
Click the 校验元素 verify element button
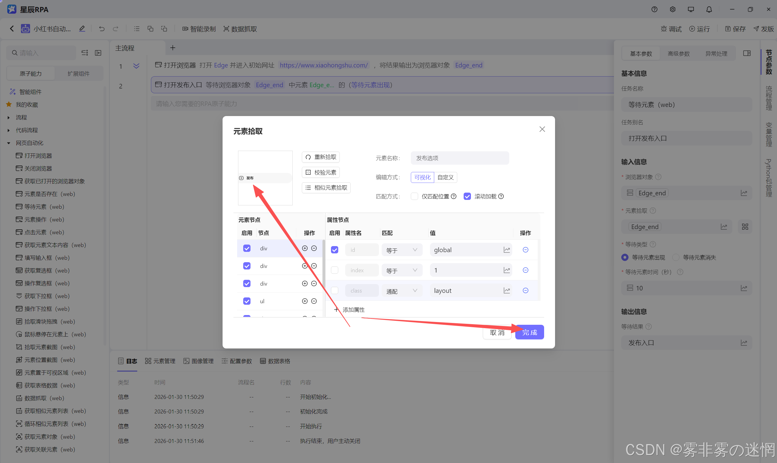(321, 172)
